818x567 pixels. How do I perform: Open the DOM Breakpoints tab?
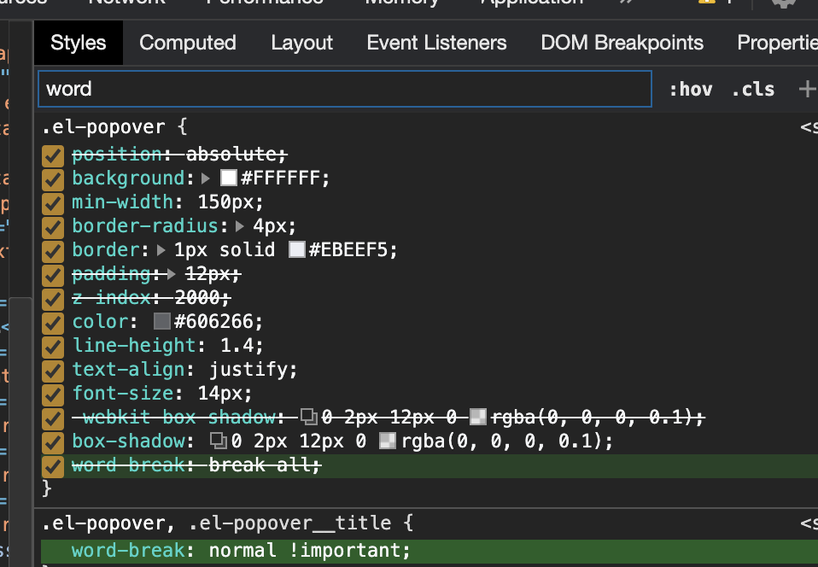coord(622,43)
